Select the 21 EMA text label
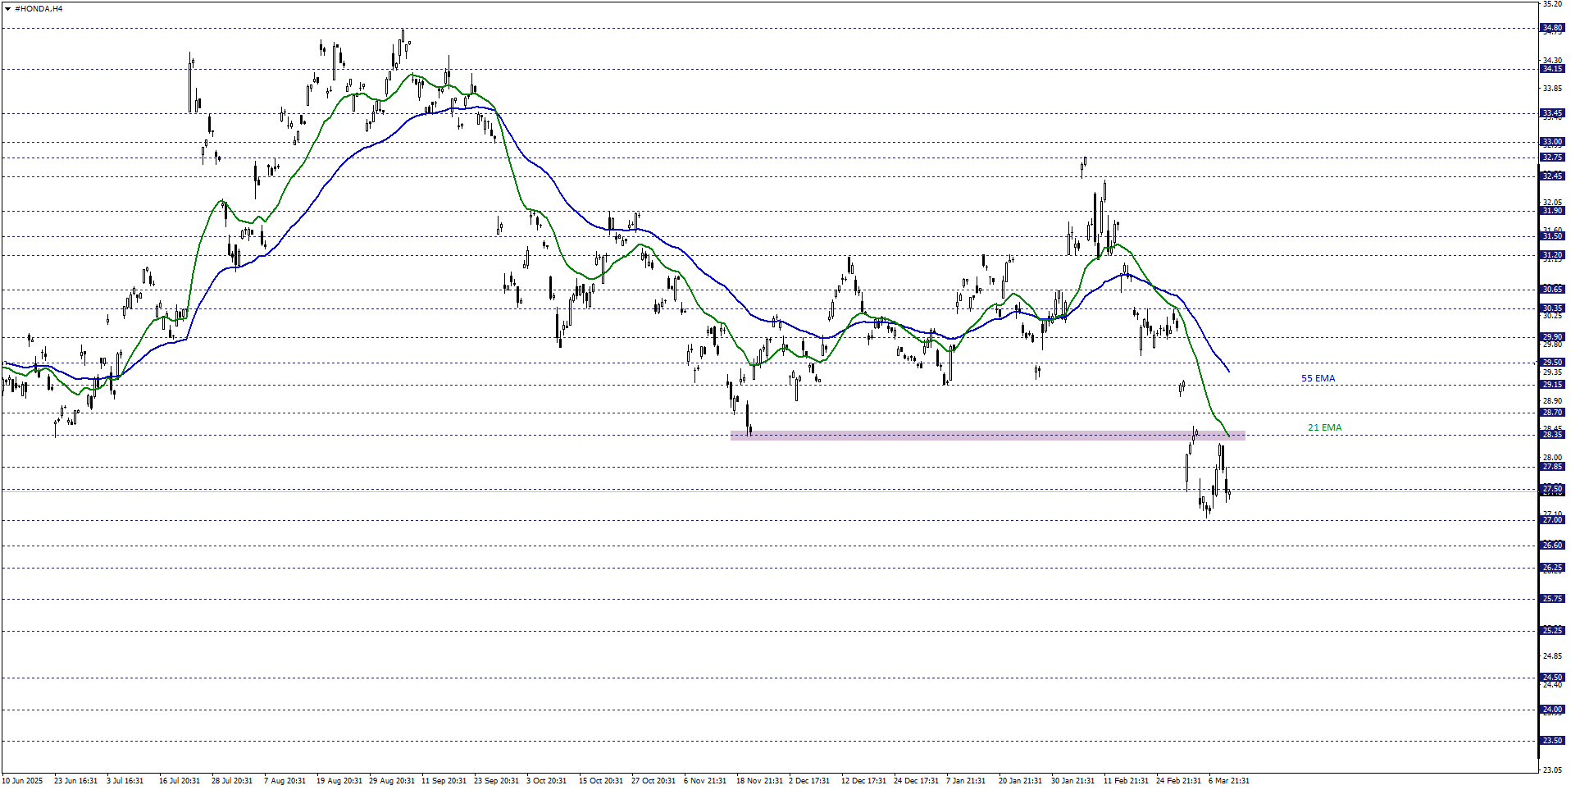 (x=1324, y=428)
